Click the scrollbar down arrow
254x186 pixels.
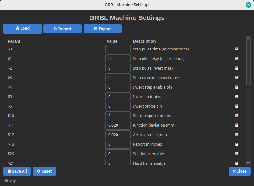click(x=248, y=163)
